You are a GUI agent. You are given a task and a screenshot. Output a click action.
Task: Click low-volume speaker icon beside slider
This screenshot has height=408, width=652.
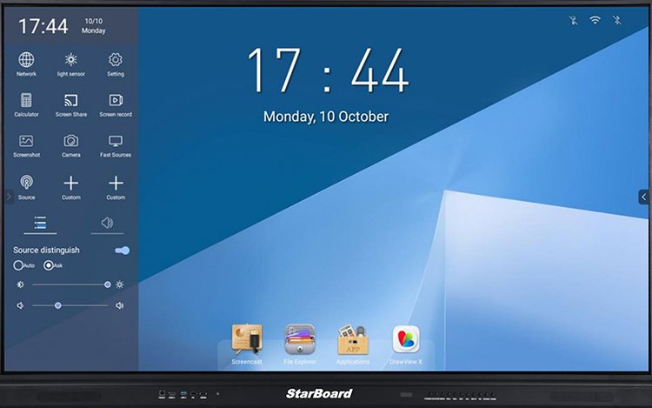coord(20,305)
